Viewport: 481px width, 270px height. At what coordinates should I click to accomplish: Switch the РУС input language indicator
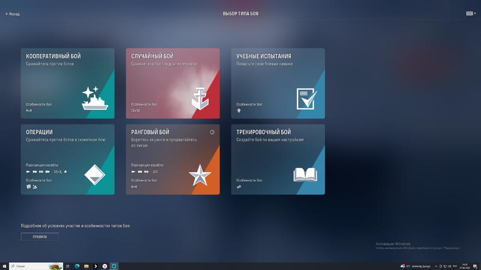click(x=455, y=266)
